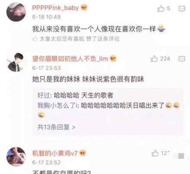Click member badge next to PPPPPink_baby

84,8
